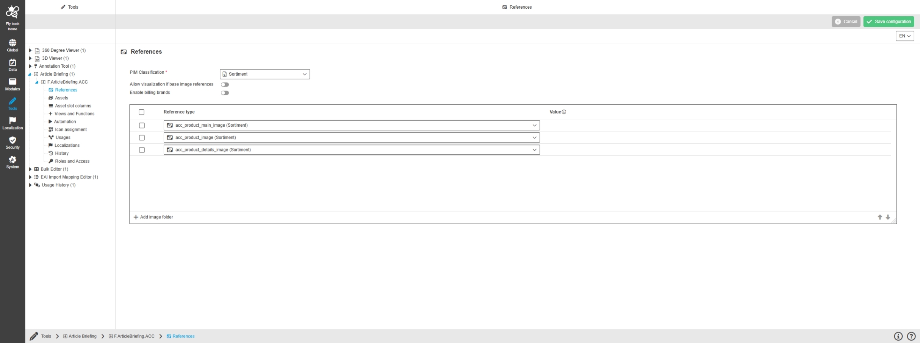Click the Localizations flag icon in tree
Screen dimensions: 920x343
click(x=50, y=146)
